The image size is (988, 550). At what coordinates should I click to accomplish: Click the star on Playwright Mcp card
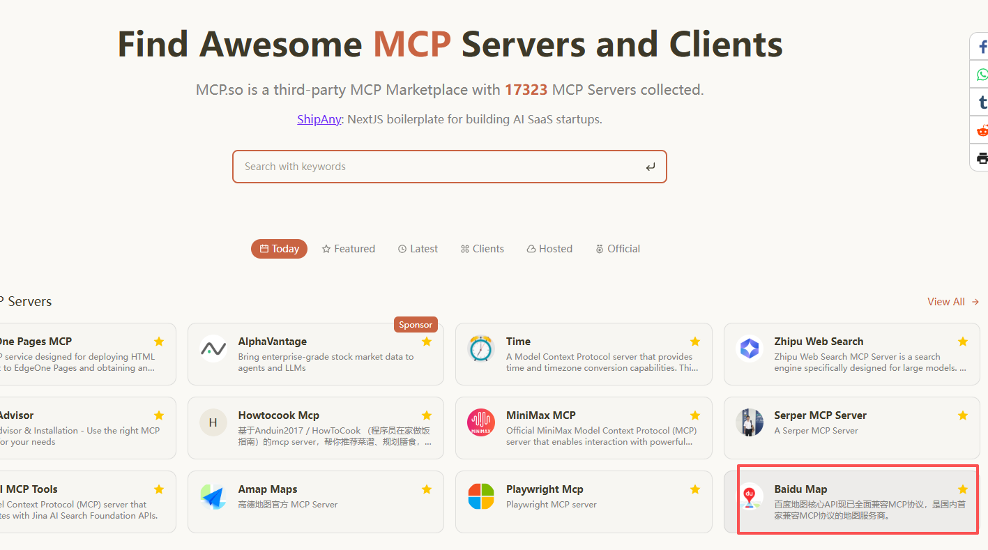(695, 489)
